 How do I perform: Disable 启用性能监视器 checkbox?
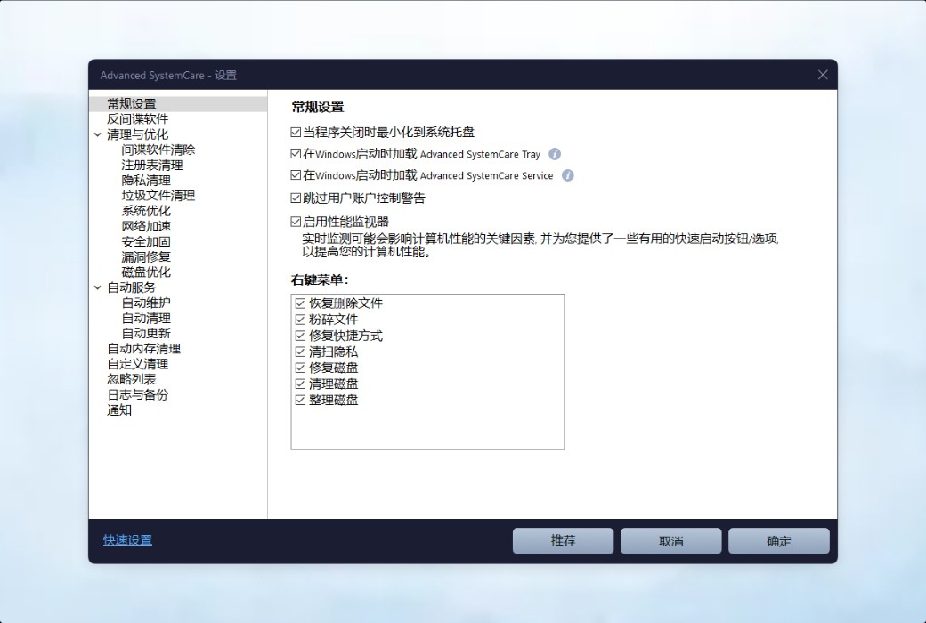click(296, 222)
